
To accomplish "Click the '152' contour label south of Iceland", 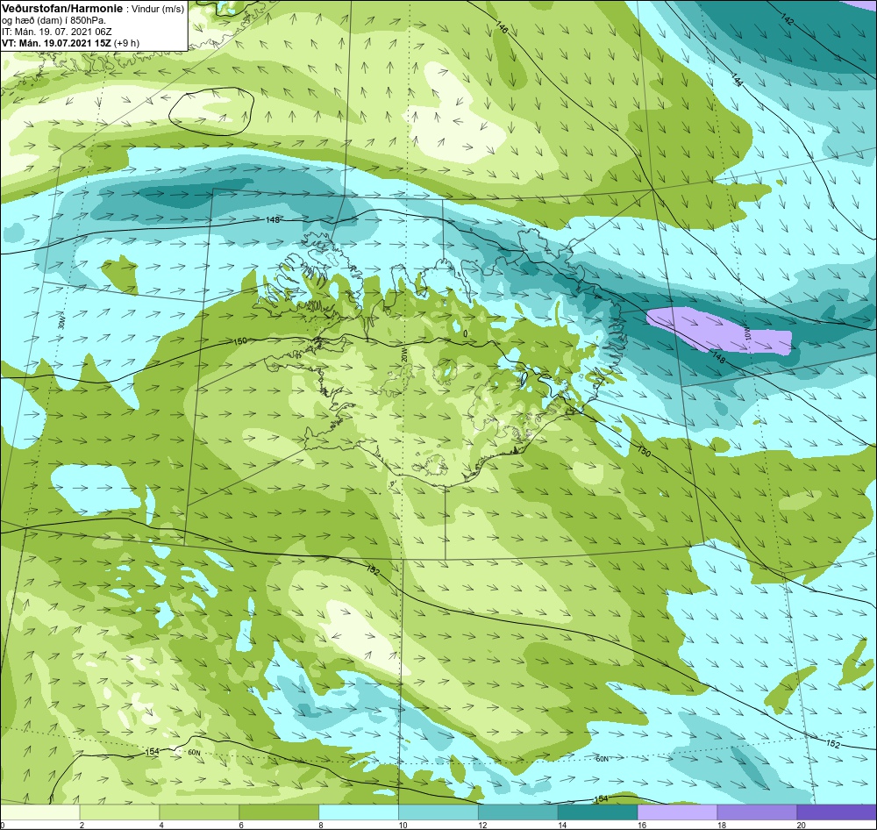I will click(373, 570).
